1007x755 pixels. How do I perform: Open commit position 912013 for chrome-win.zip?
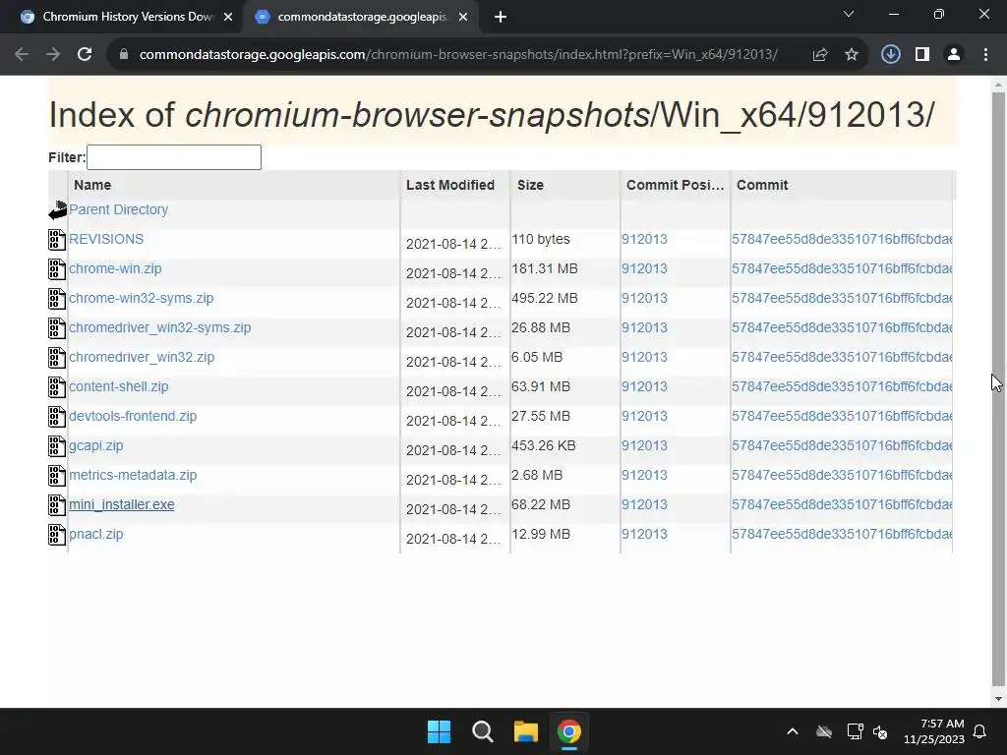pyautogui.click(x=644, y=268)
